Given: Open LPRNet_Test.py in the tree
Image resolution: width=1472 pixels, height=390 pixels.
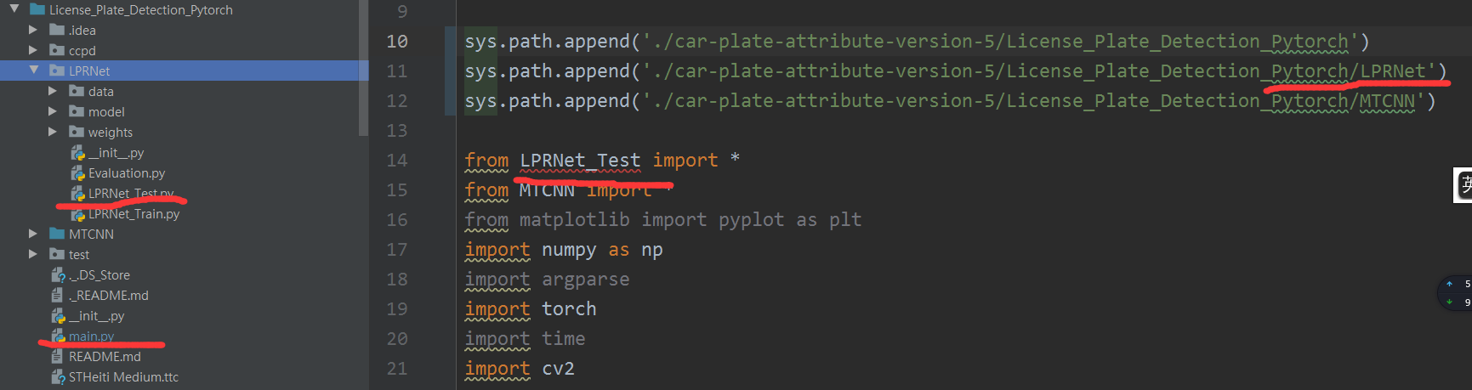Looking at the screenshot, I should (x=131, y=194).
